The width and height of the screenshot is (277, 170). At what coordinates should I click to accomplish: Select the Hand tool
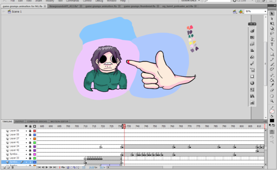click(x=272, y=96)
